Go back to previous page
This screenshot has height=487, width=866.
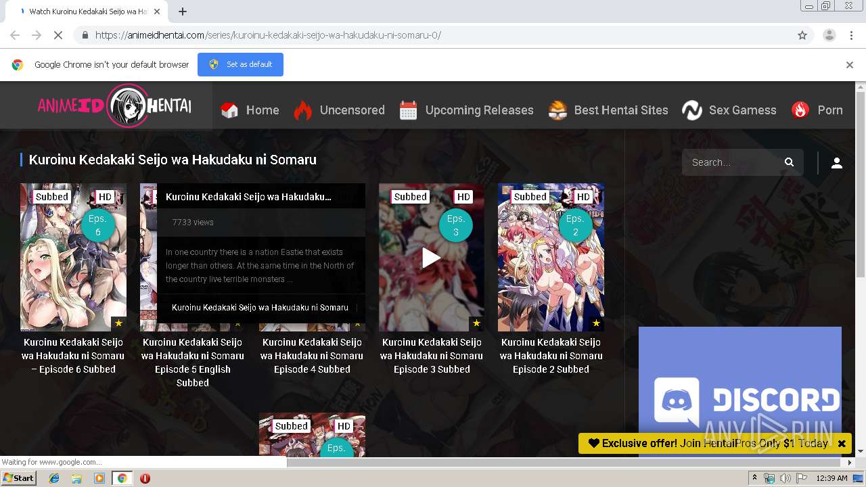[x=15, y=35]
